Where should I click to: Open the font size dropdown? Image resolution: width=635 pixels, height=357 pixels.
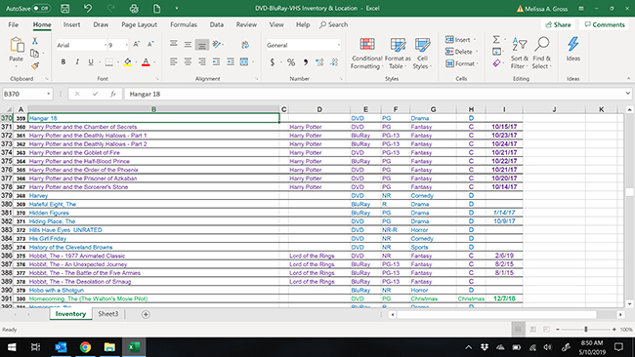pyautogui.click(x=127, y=45)
